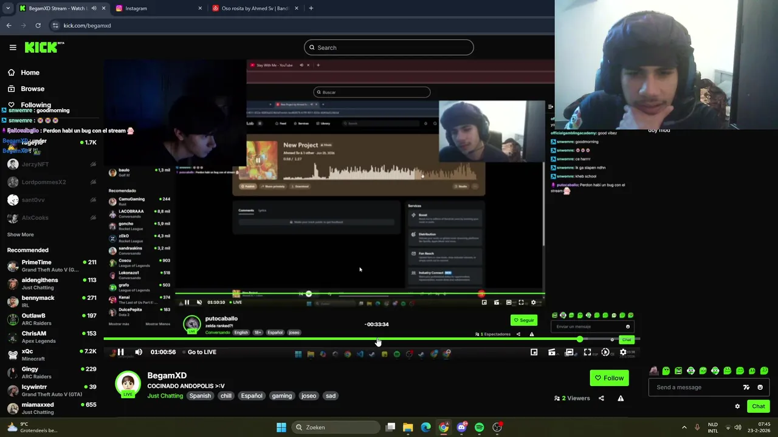This screenshot has height=437, width=778.
Task: Expand the Show More followed channels
Action: coord(20,234)
